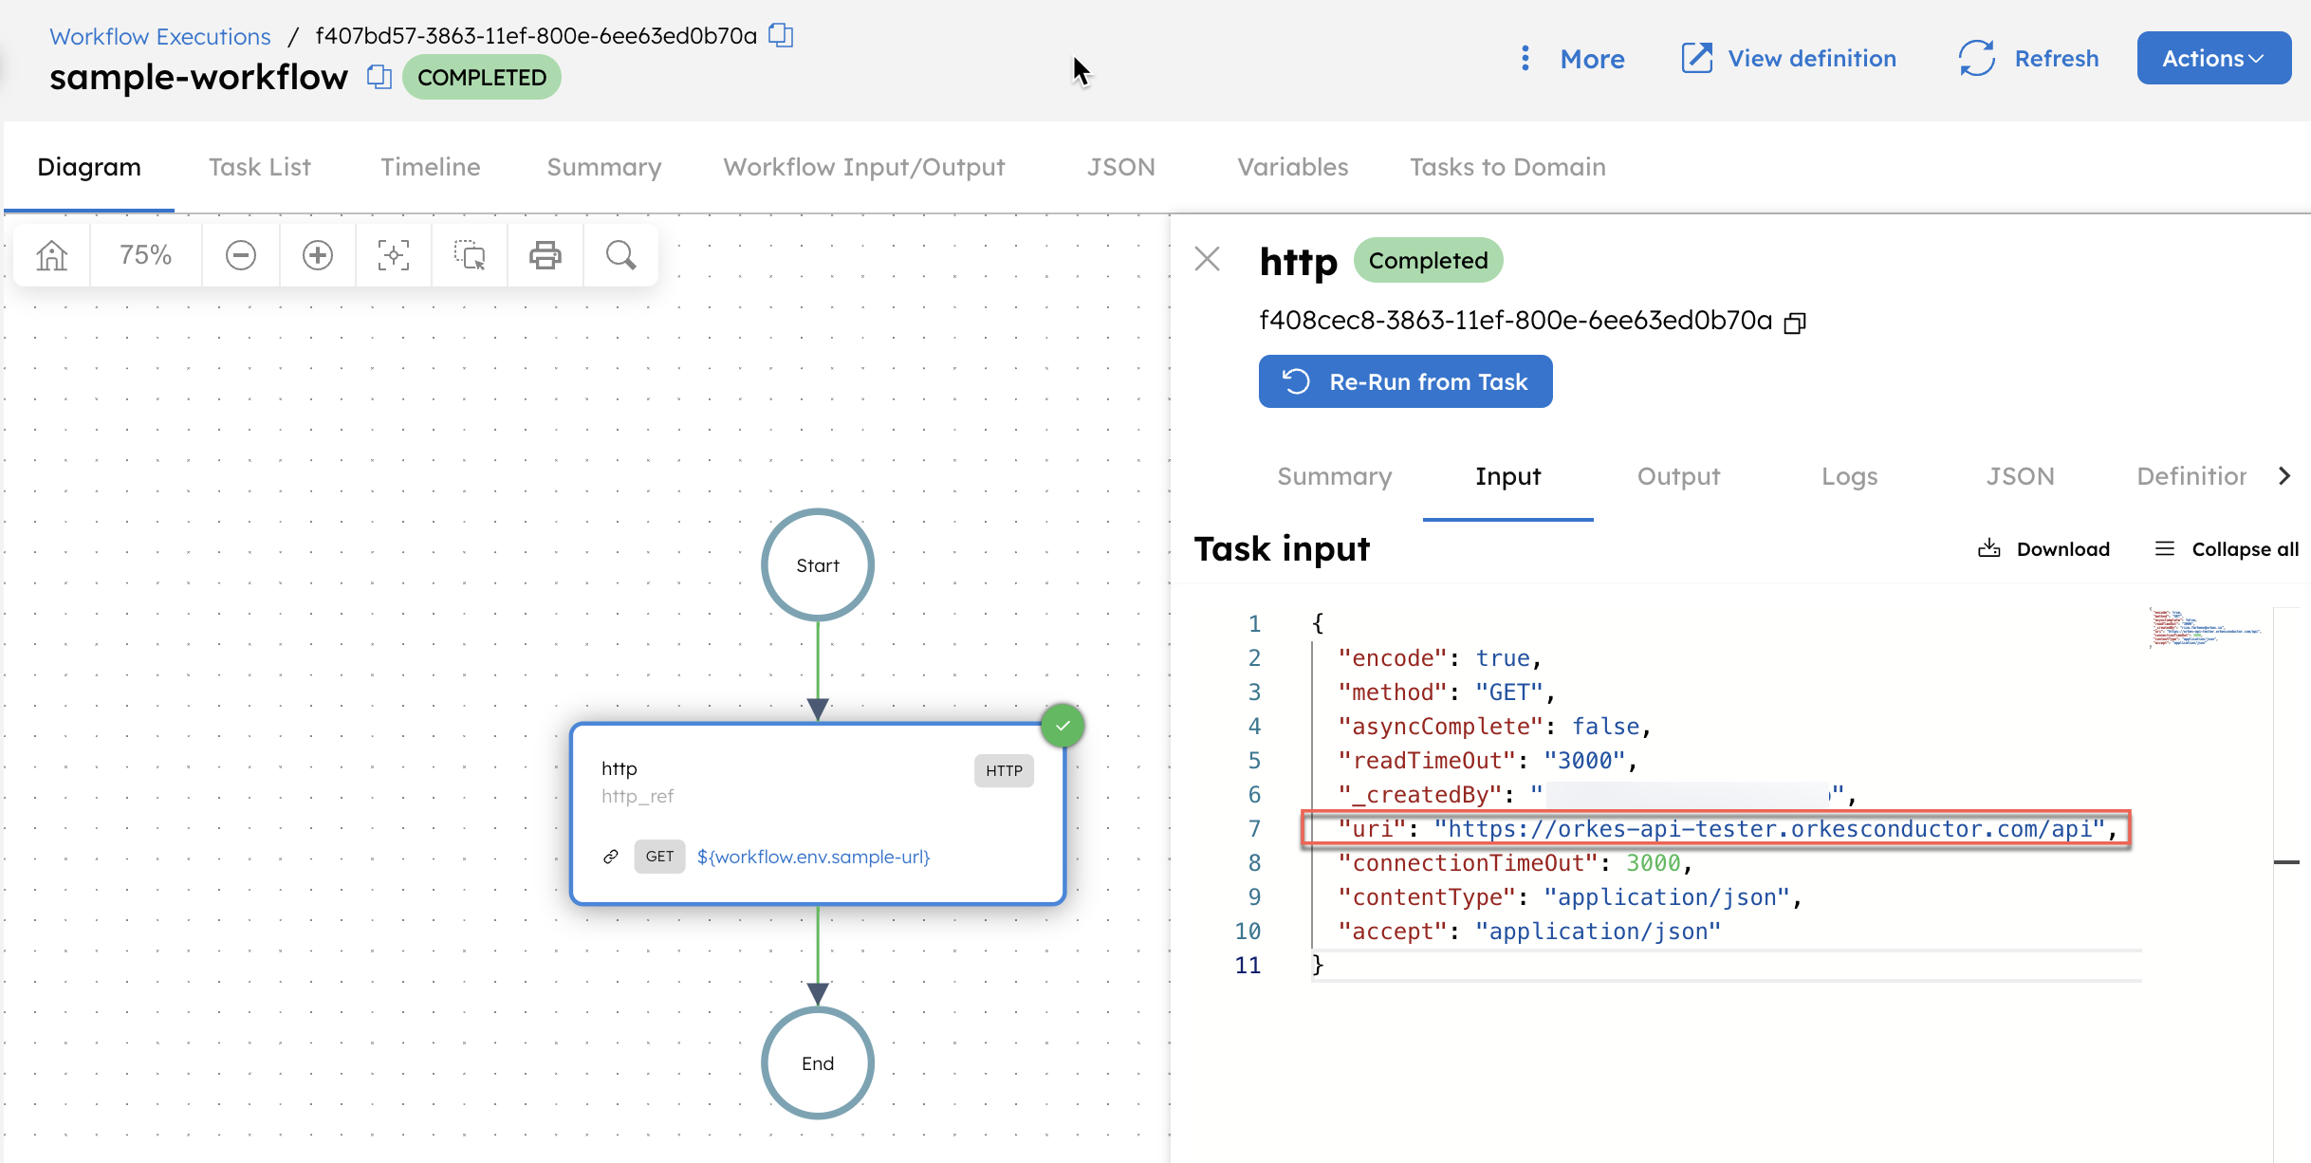Open Workflow Executions breadcrumb link
The width and height of the screenshot is (2311, 1163).
[x=160, y=36]
